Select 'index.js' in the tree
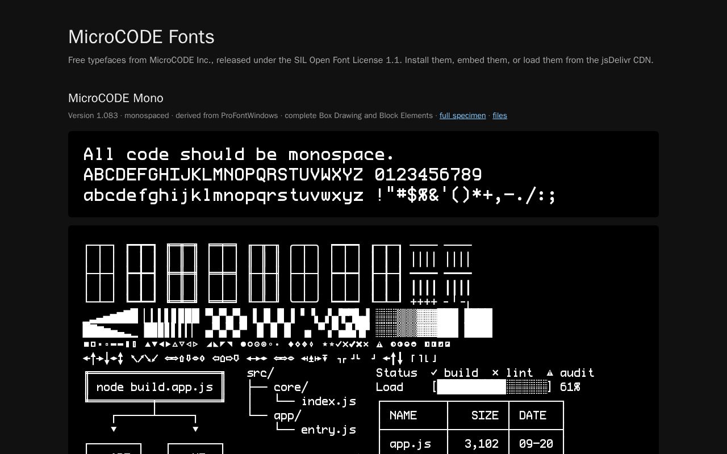Image resolution: width=727 pixels, height=454 pixels. 329,401
